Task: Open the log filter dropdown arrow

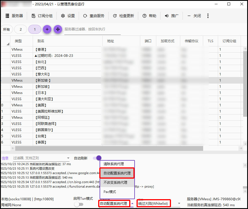Action: point(68,158)
